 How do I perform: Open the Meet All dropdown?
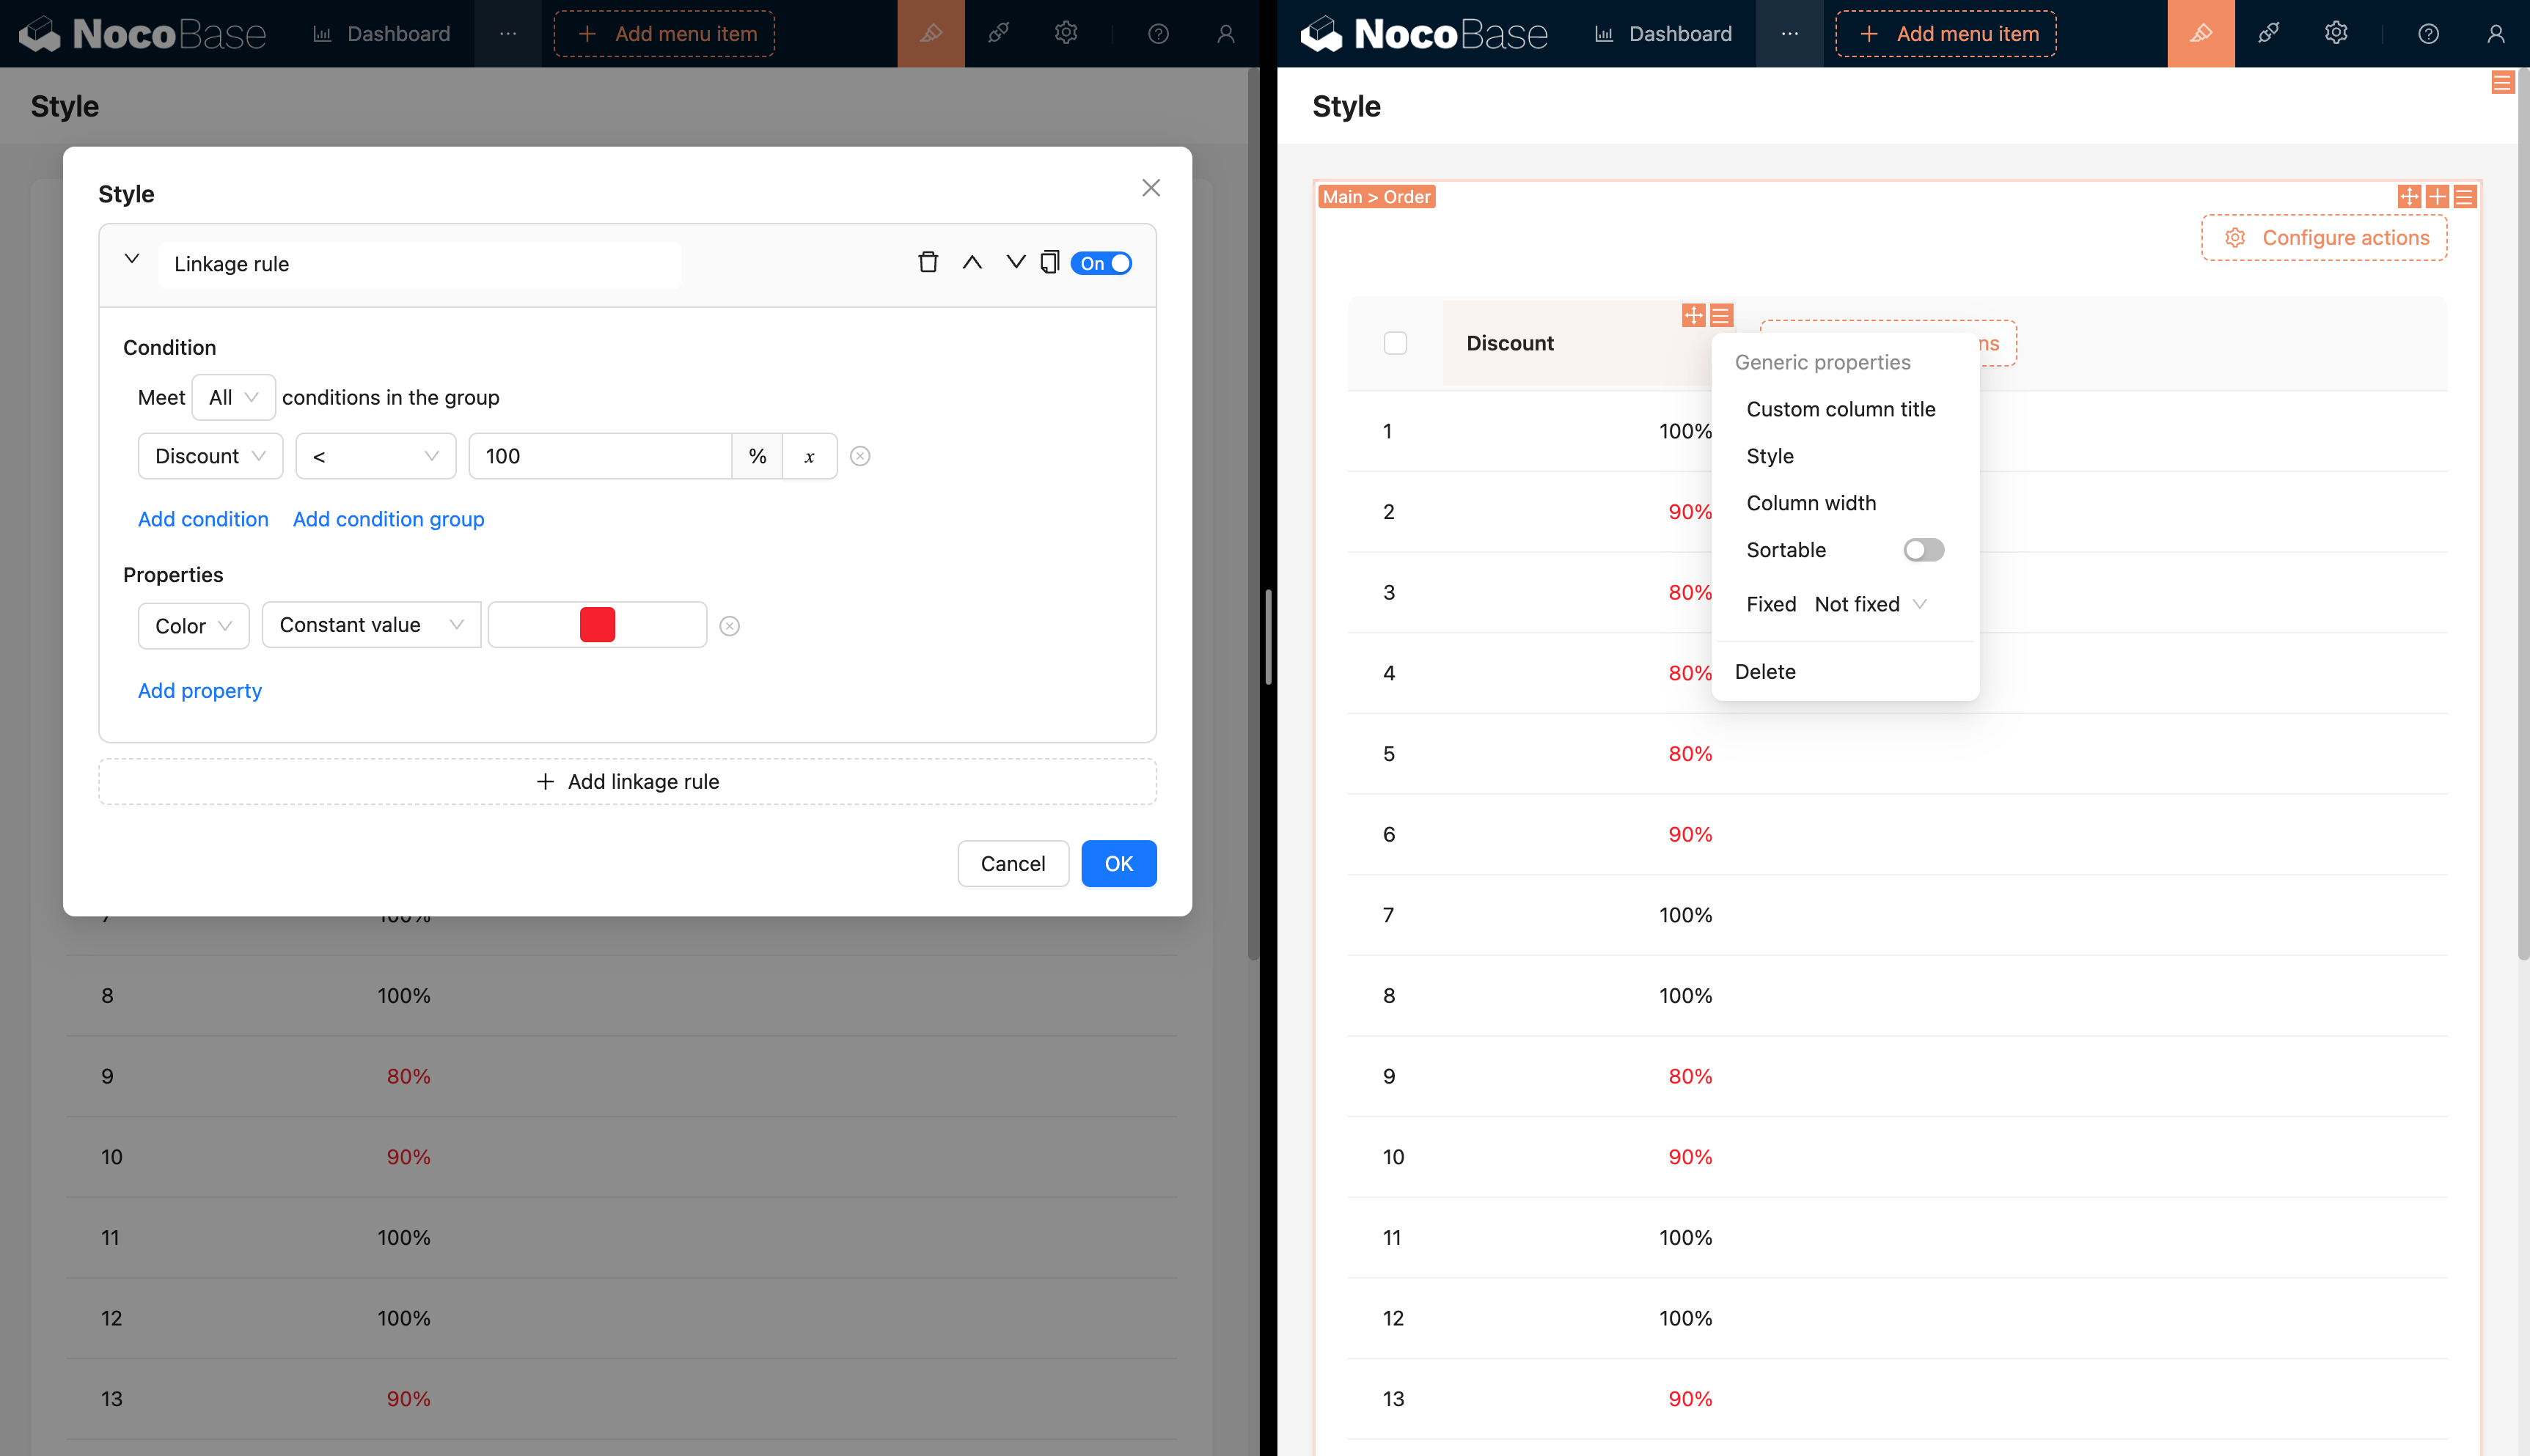pos(233,397)
